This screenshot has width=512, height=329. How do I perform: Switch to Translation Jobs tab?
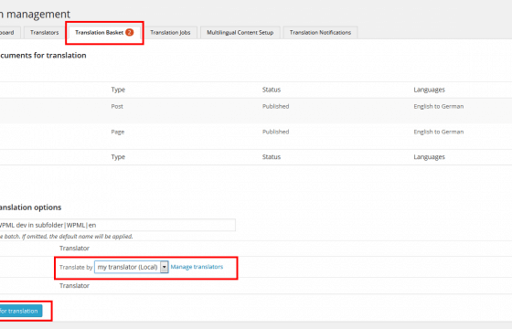point(170,32)
